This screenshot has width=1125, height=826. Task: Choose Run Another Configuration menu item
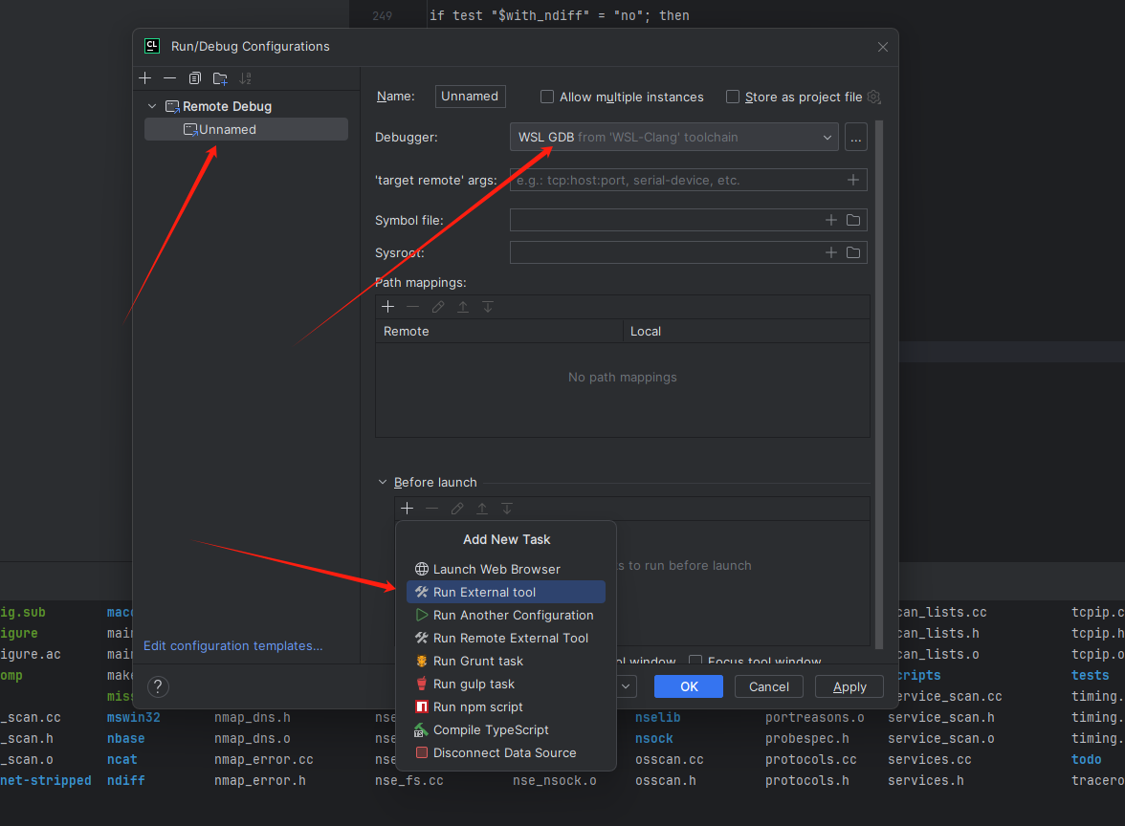(513, 615)
